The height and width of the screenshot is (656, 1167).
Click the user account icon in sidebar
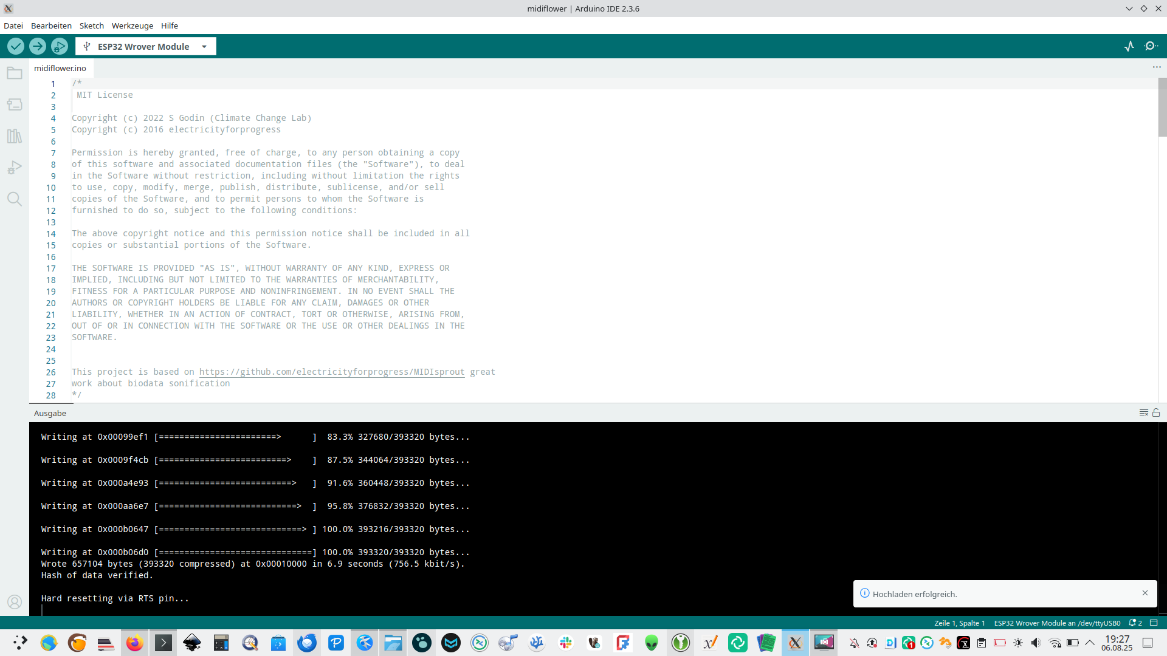pos(15,601)
